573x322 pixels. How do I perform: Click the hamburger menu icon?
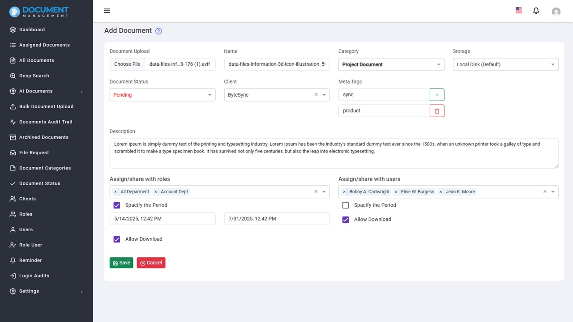(x=107, y=11)
